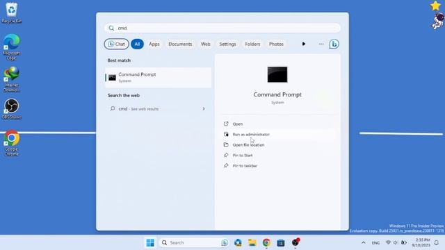Open the clock and date flyout

[421, 242]
